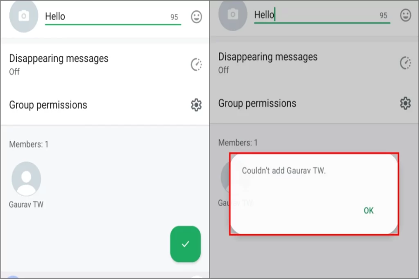Click the "Couldn't add Gaurav TW" message text
Screen dimensions: 419x279
pos(284,171)
